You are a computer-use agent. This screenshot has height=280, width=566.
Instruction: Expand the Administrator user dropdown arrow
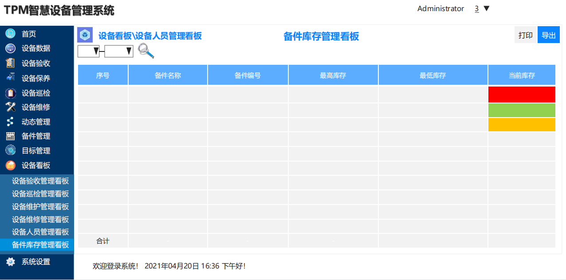[486, 8]
